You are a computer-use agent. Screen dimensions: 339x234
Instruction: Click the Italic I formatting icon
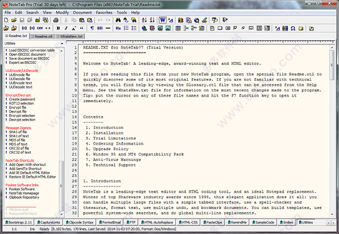(66, 28)
